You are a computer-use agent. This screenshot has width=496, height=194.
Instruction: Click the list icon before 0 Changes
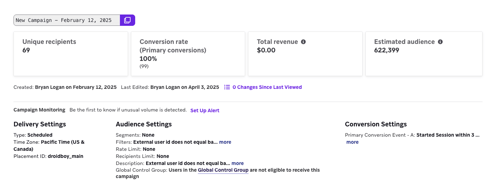[x=227, y=87]
